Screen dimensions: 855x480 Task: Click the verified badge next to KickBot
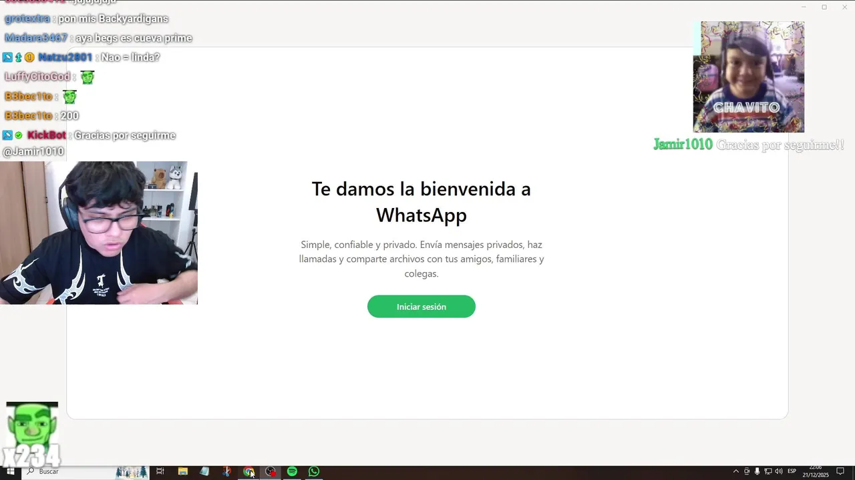coord(19,135)
